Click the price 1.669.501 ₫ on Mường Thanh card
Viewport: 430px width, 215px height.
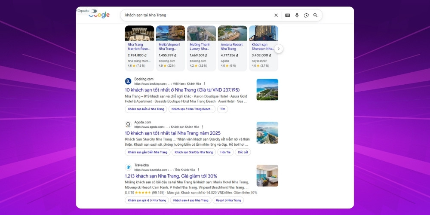198,55
